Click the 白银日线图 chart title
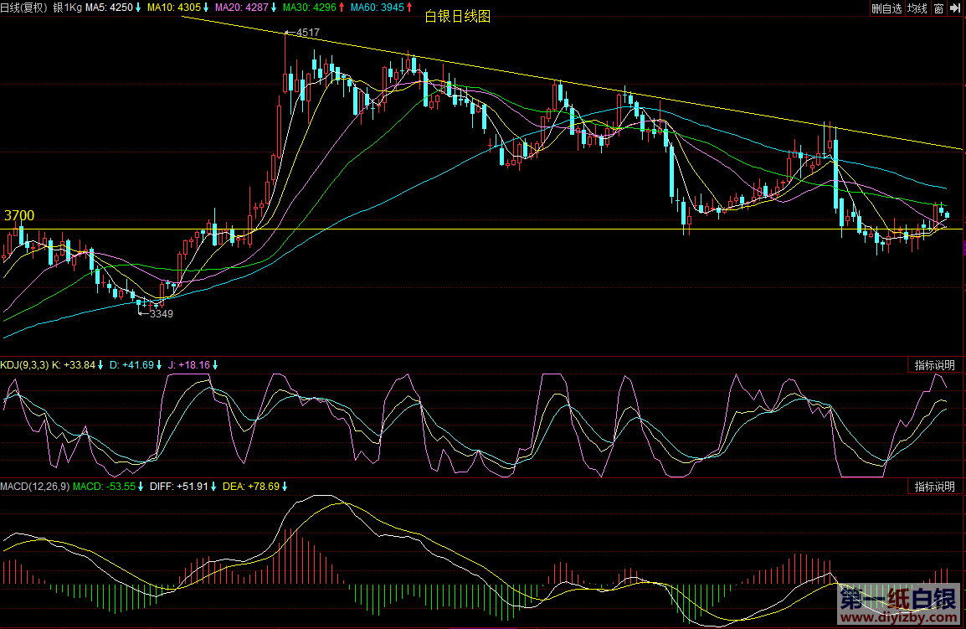The height and width of the screenshot is (629, 966). pos(458,16)
